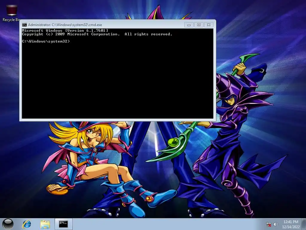This screenshot has width=306, height=230.
Task: Click the 12/14/2022 date in the tray
Action: click(291, 227)
